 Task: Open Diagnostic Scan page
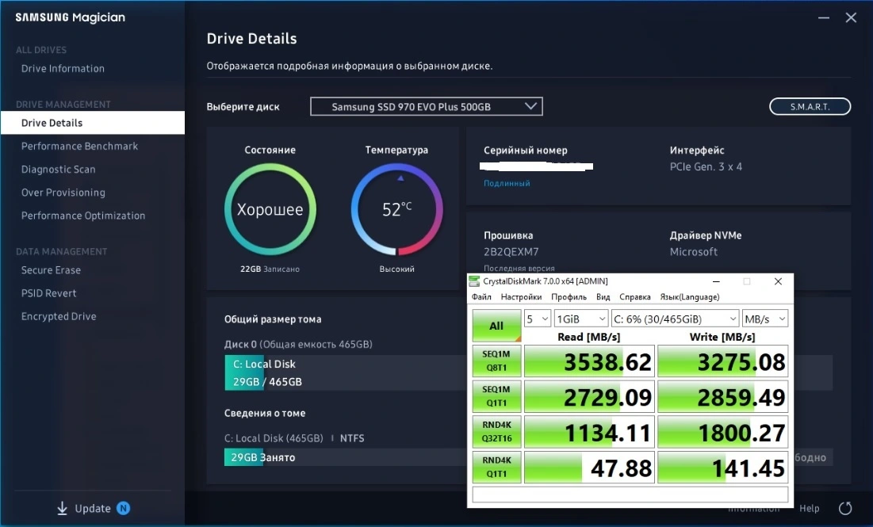(x=59, y=169)
